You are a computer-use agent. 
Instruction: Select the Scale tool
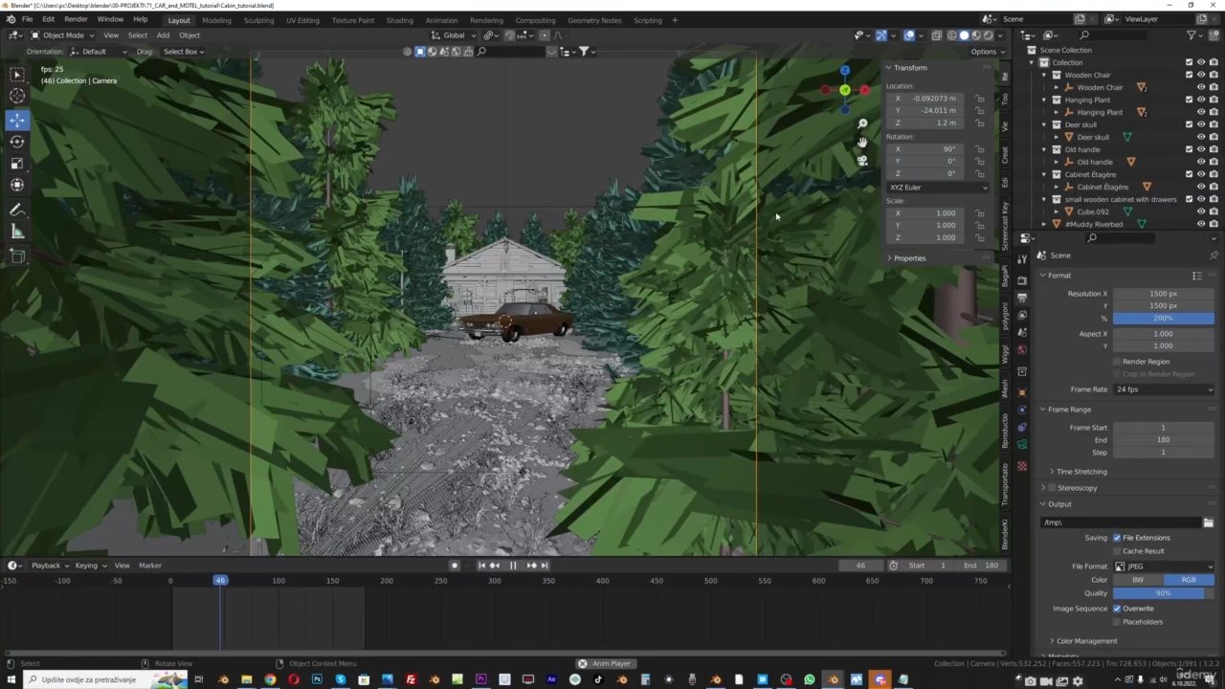pos(16,163)
